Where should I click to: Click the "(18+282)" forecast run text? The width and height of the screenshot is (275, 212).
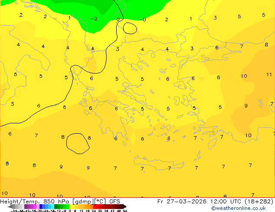[259, 202]
